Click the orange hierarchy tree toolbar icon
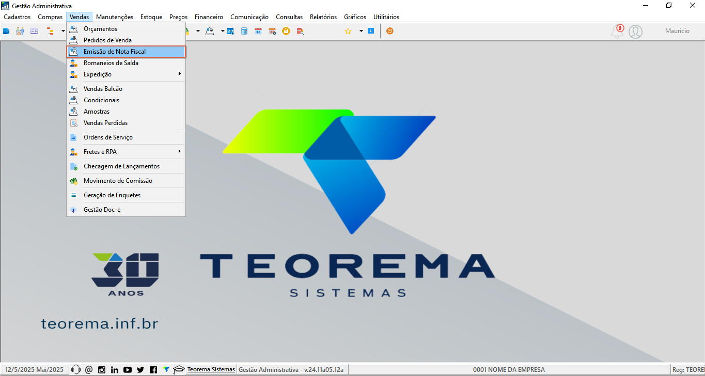This screenshot has width=705, height=376. point(51,31)
